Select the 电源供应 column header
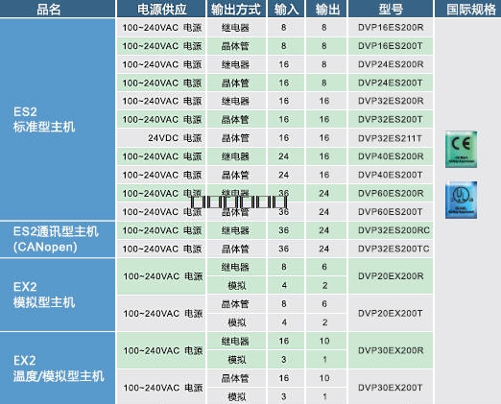This screenshot has width=501, height=404. click(x=162, y=10)
